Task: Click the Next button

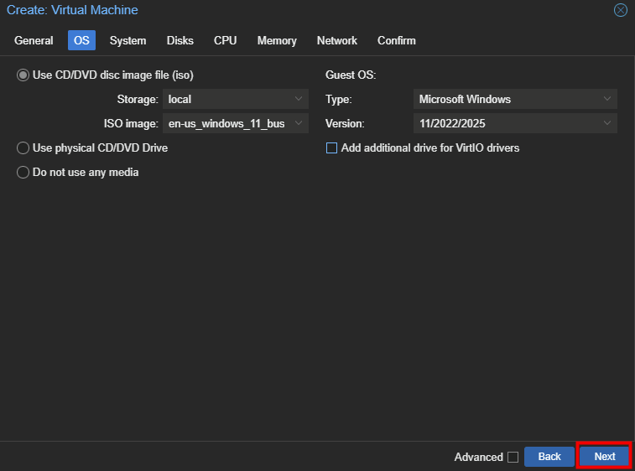Action: tap(605, 457)
